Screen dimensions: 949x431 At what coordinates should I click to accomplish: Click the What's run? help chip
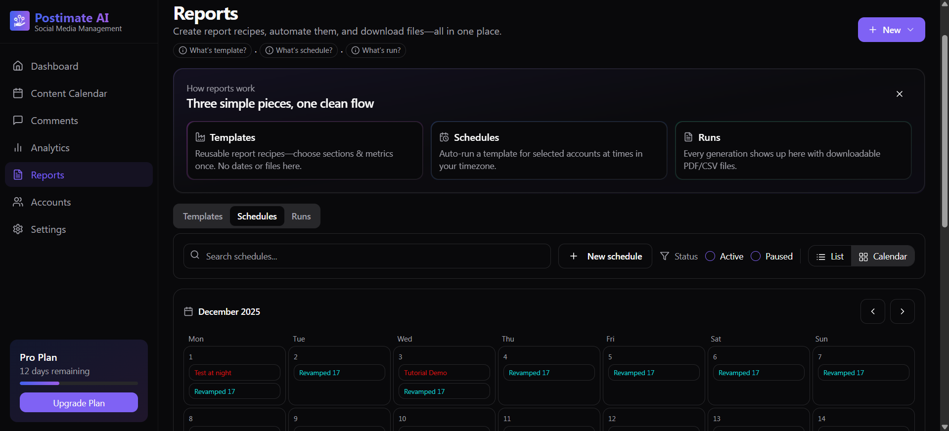pos(376,50)
